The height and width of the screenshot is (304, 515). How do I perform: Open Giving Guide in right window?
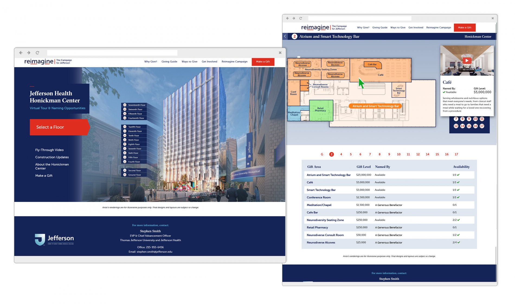pyautogui.click(x=380, y=27)
